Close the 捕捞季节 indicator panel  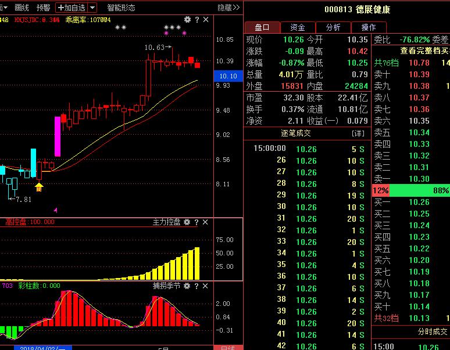click(x=205, y=286)
